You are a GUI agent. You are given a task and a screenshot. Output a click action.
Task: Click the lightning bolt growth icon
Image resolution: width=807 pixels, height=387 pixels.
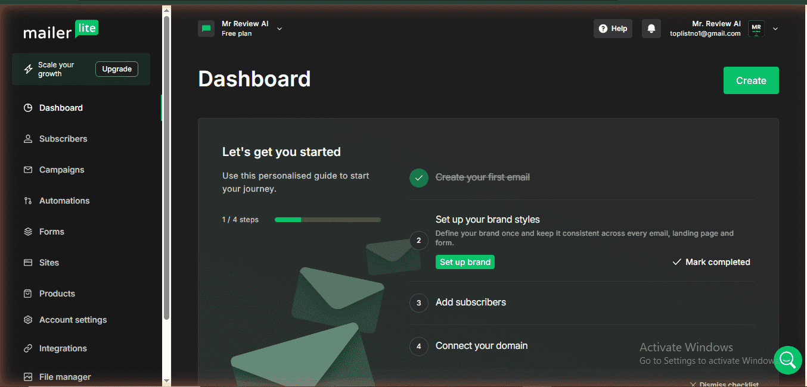(x=28, y=69)
